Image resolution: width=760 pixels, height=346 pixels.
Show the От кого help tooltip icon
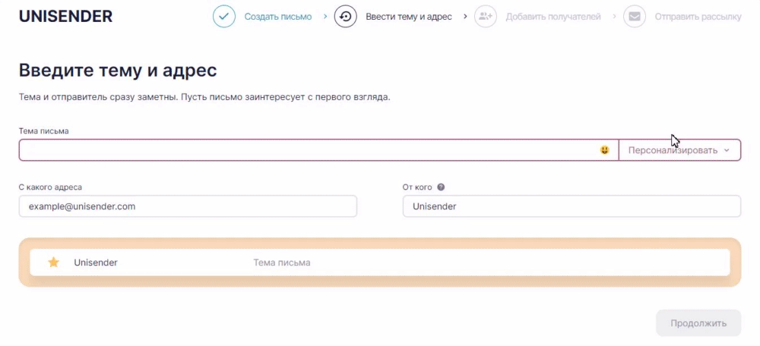pyautogui.click(x=441, y=187)
